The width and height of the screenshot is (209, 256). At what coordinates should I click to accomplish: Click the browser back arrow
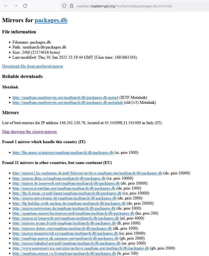[6, 6]
